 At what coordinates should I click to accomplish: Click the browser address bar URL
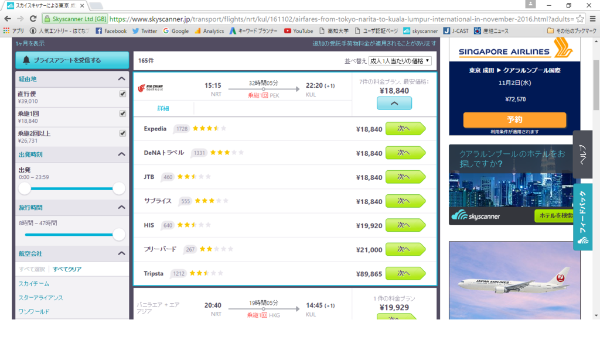(342, 19)
